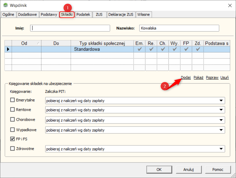Check the Chorobowe checkbox
Viewport: 236px width, 178px height.
[x=13, y=120]
